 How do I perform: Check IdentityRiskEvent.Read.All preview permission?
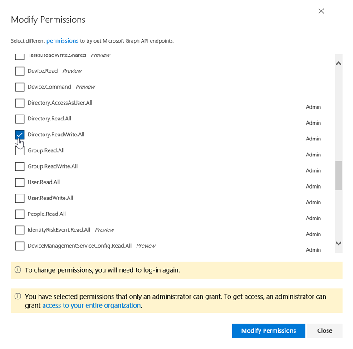20,230
